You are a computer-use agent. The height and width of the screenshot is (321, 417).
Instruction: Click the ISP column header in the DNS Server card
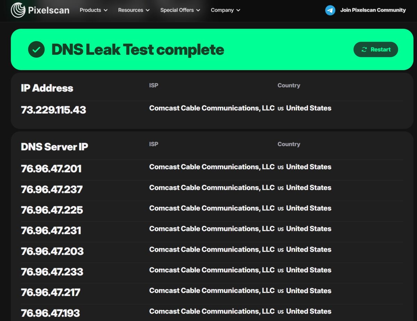154,144
